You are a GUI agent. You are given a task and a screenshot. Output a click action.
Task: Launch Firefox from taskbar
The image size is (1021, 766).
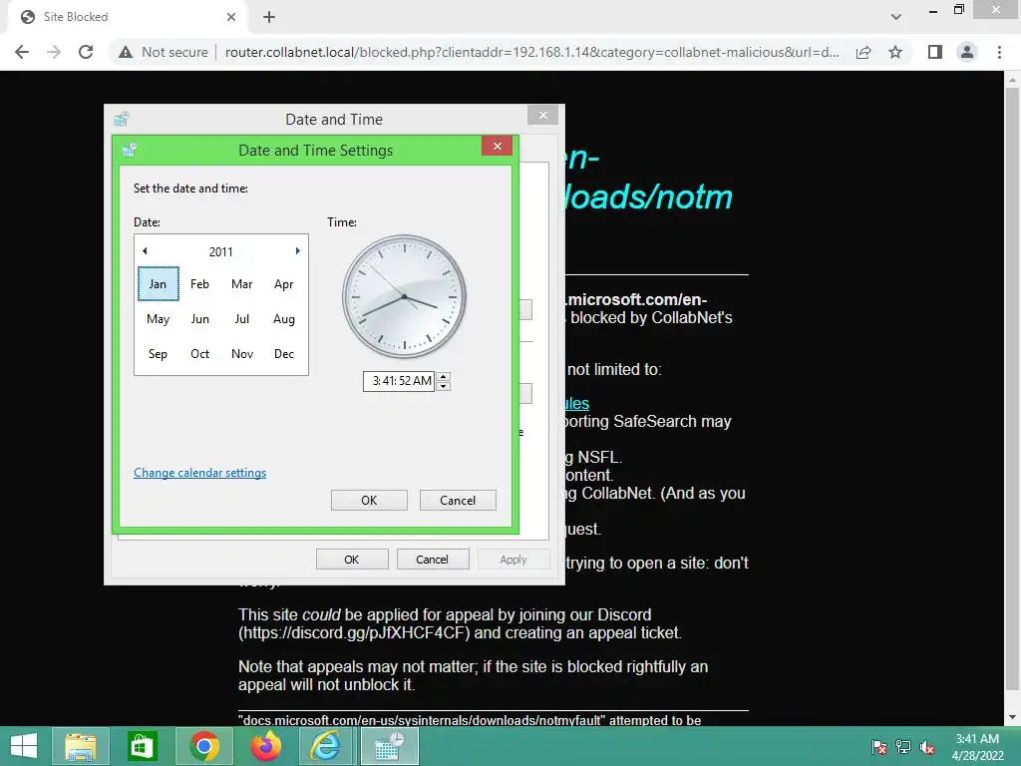point(265,746)
